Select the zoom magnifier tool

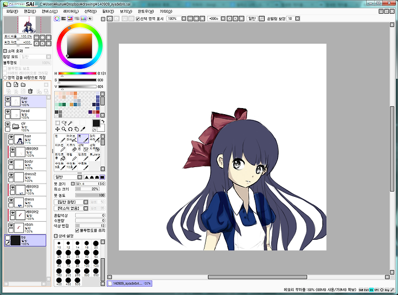point(64,129)
